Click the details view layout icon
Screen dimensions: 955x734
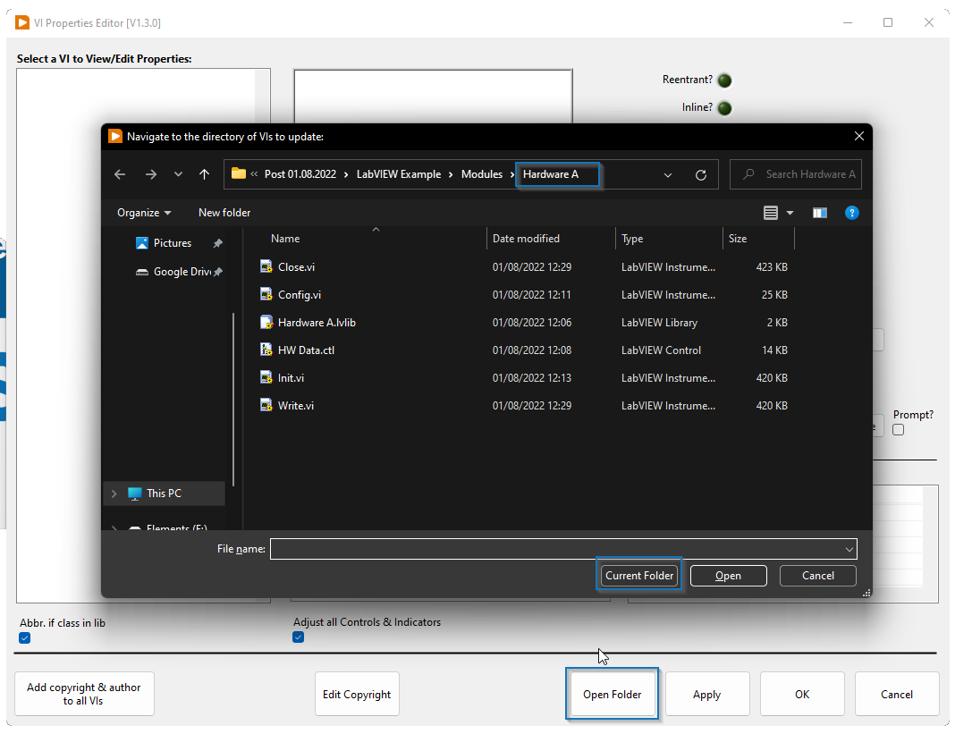pos(770,213)
